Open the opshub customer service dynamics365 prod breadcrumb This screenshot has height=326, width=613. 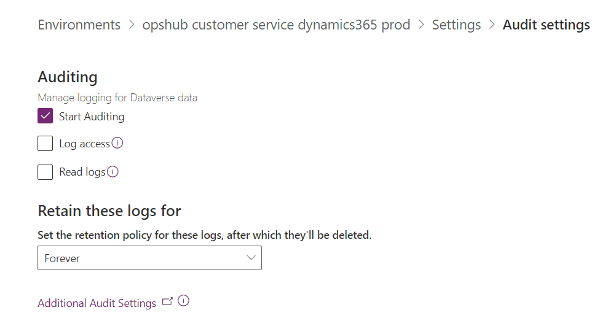click(276, 25)
